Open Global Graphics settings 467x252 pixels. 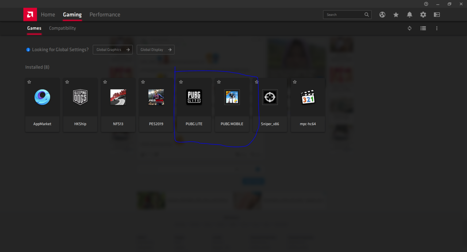click(x=113, y=50)
